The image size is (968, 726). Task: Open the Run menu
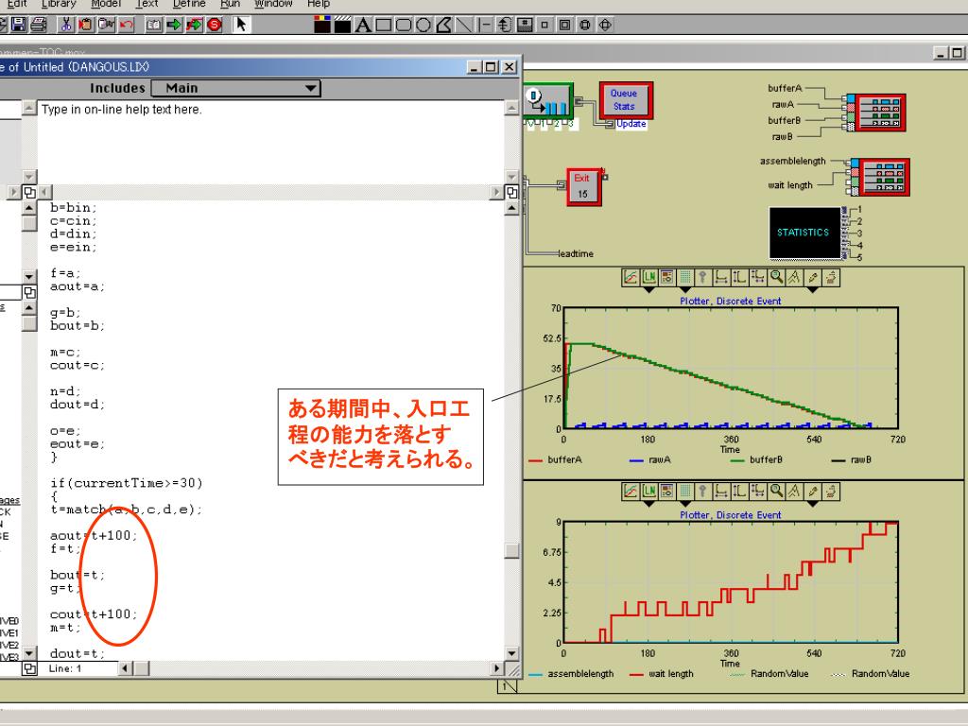pyautogui.click(x=231, y=4)
